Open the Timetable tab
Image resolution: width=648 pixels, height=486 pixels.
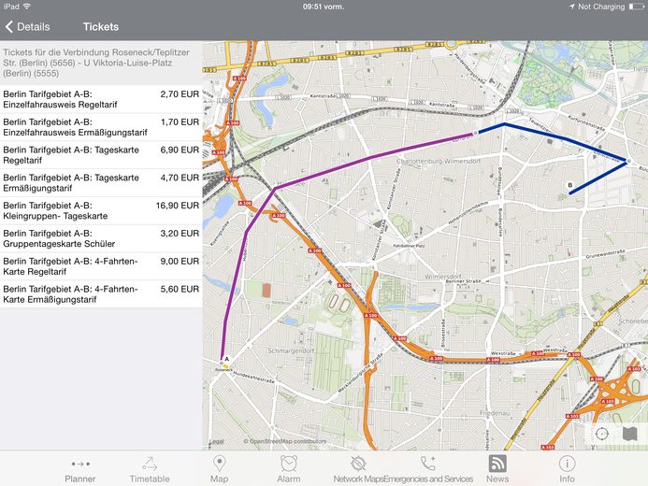150,470
